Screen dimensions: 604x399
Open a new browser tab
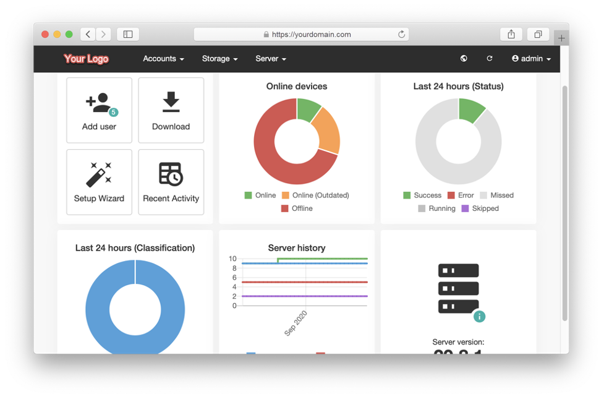click(x=561, y=37)
